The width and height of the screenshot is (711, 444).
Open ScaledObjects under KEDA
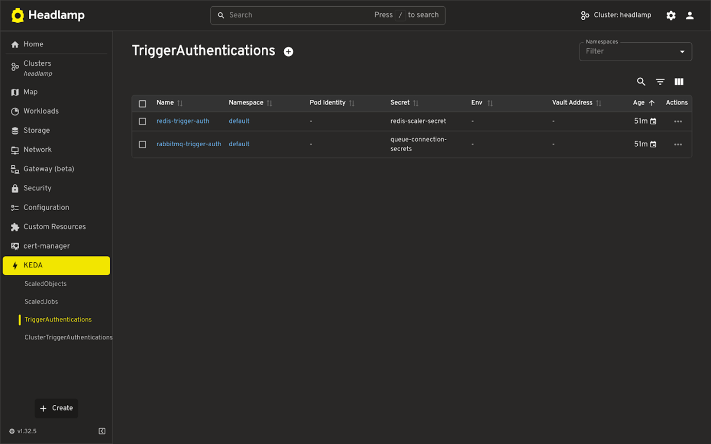coord(45,284)
